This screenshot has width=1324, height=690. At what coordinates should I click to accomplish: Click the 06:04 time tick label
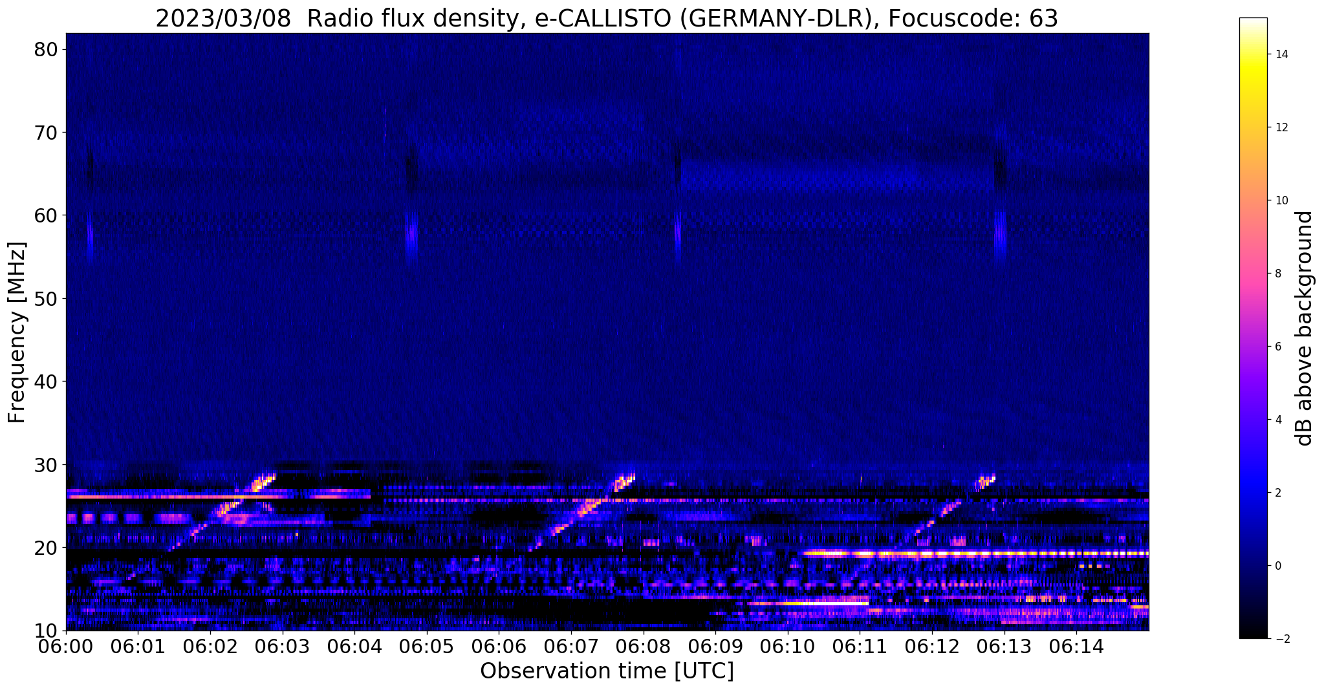(354, 646)
